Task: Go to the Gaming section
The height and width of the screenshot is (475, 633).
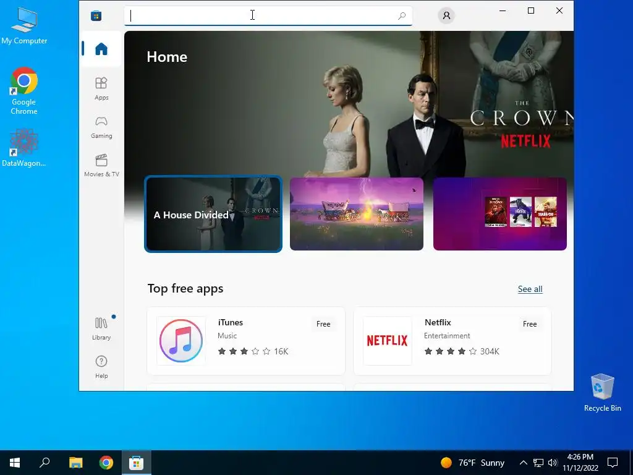Action: click(101, 127)
